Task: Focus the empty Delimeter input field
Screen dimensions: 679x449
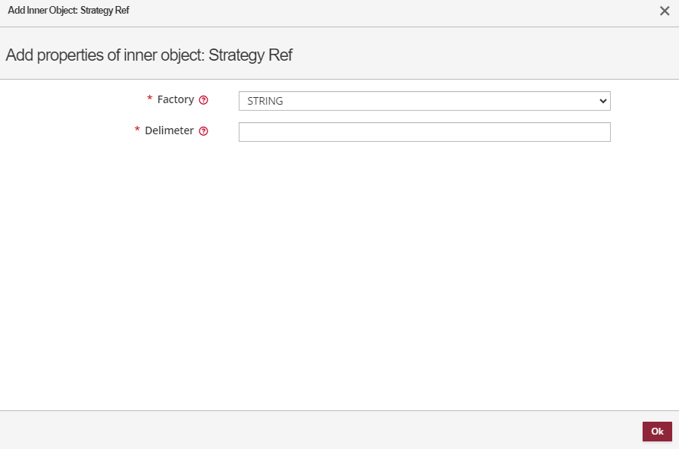Action: [424, 131]
